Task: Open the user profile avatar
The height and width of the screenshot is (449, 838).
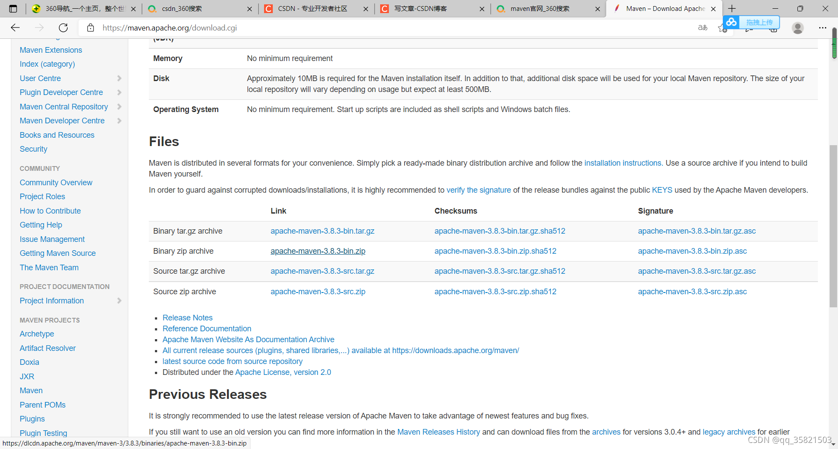Action: (x=798, y=28)
